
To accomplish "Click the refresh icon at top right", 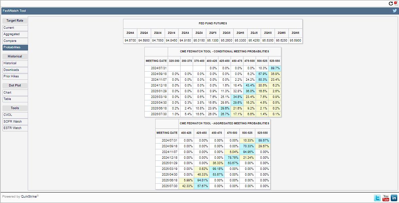I will (x=391, y=3).
